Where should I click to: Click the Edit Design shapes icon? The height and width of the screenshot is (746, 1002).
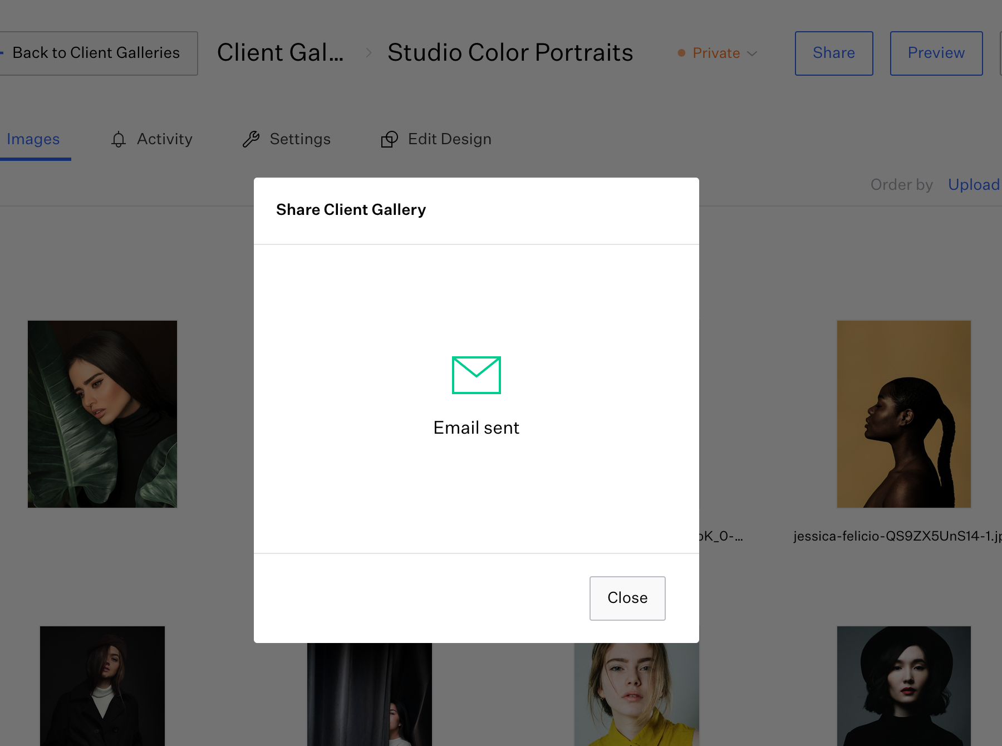389,139
